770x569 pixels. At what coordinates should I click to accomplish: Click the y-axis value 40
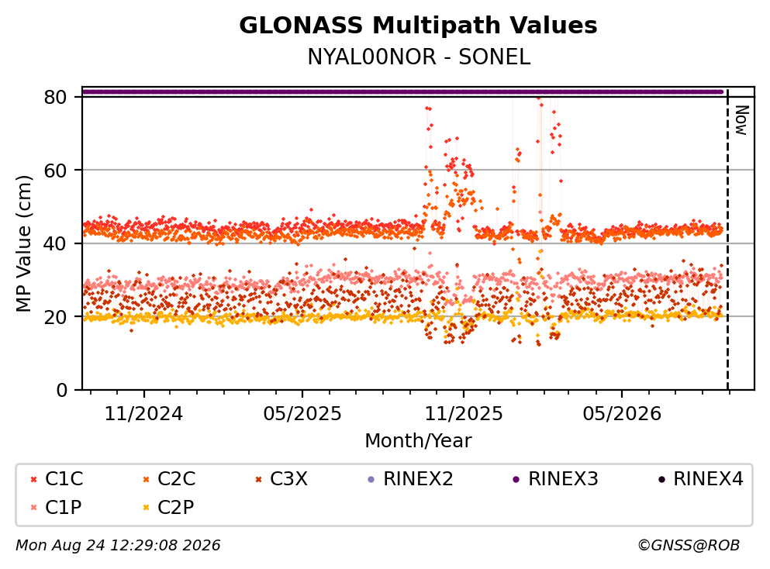56,243
